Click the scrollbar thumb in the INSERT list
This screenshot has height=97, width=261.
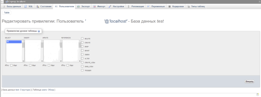[x=42, y=45]
